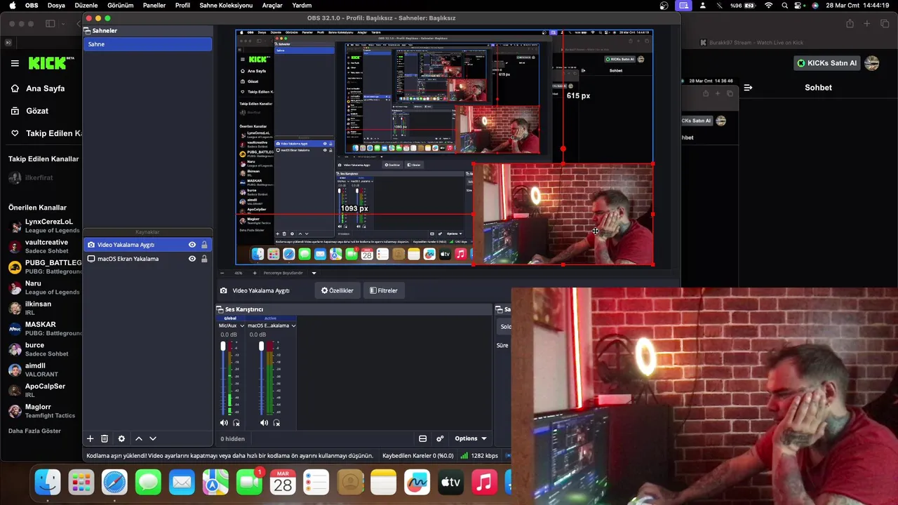898x505 pixels.
Task: Open user avatar on Kick page
Action: coord(872,63)
